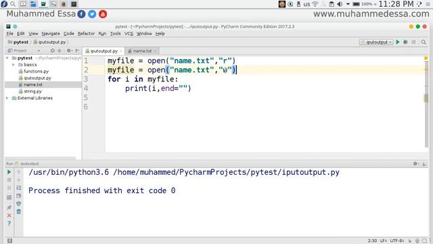This screenshot has height=244, width=433.
Task: Open Project panel gear settings
Action: click(69, 51)
